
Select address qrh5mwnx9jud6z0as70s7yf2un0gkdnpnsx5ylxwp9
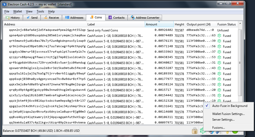point(47,41)
